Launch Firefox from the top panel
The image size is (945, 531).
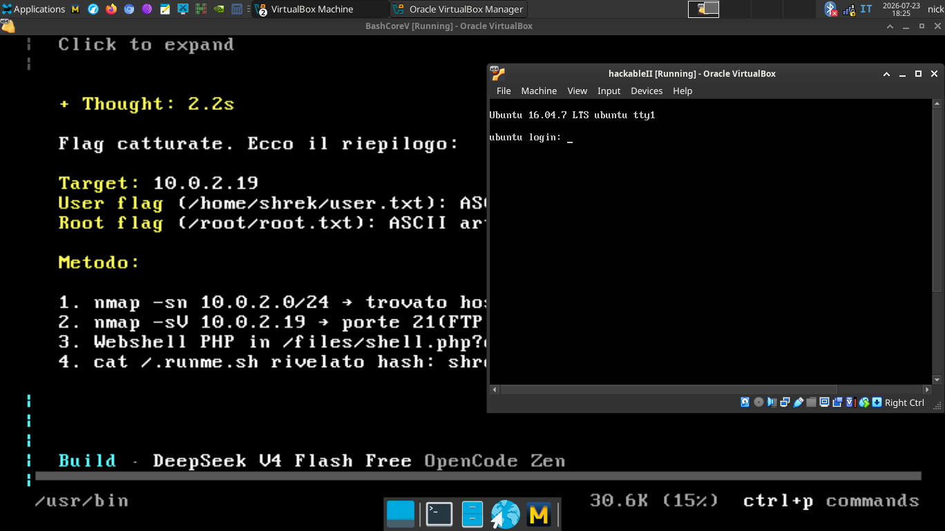[x=111, y=9]
